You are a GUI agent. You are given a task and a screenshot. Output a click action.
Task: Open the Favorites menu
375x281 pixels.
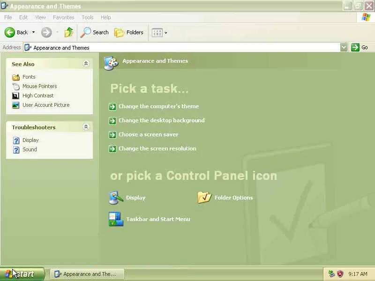tap(63, 17)
